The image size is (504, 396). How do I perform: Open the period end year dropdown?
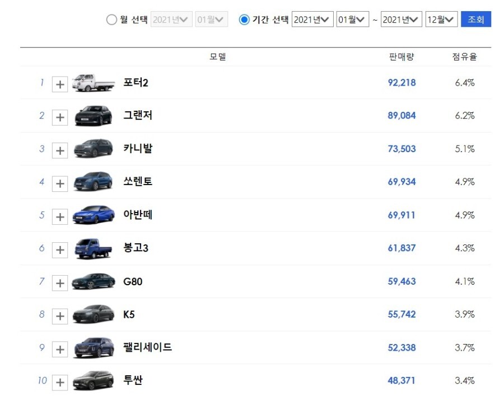point(402,20)
